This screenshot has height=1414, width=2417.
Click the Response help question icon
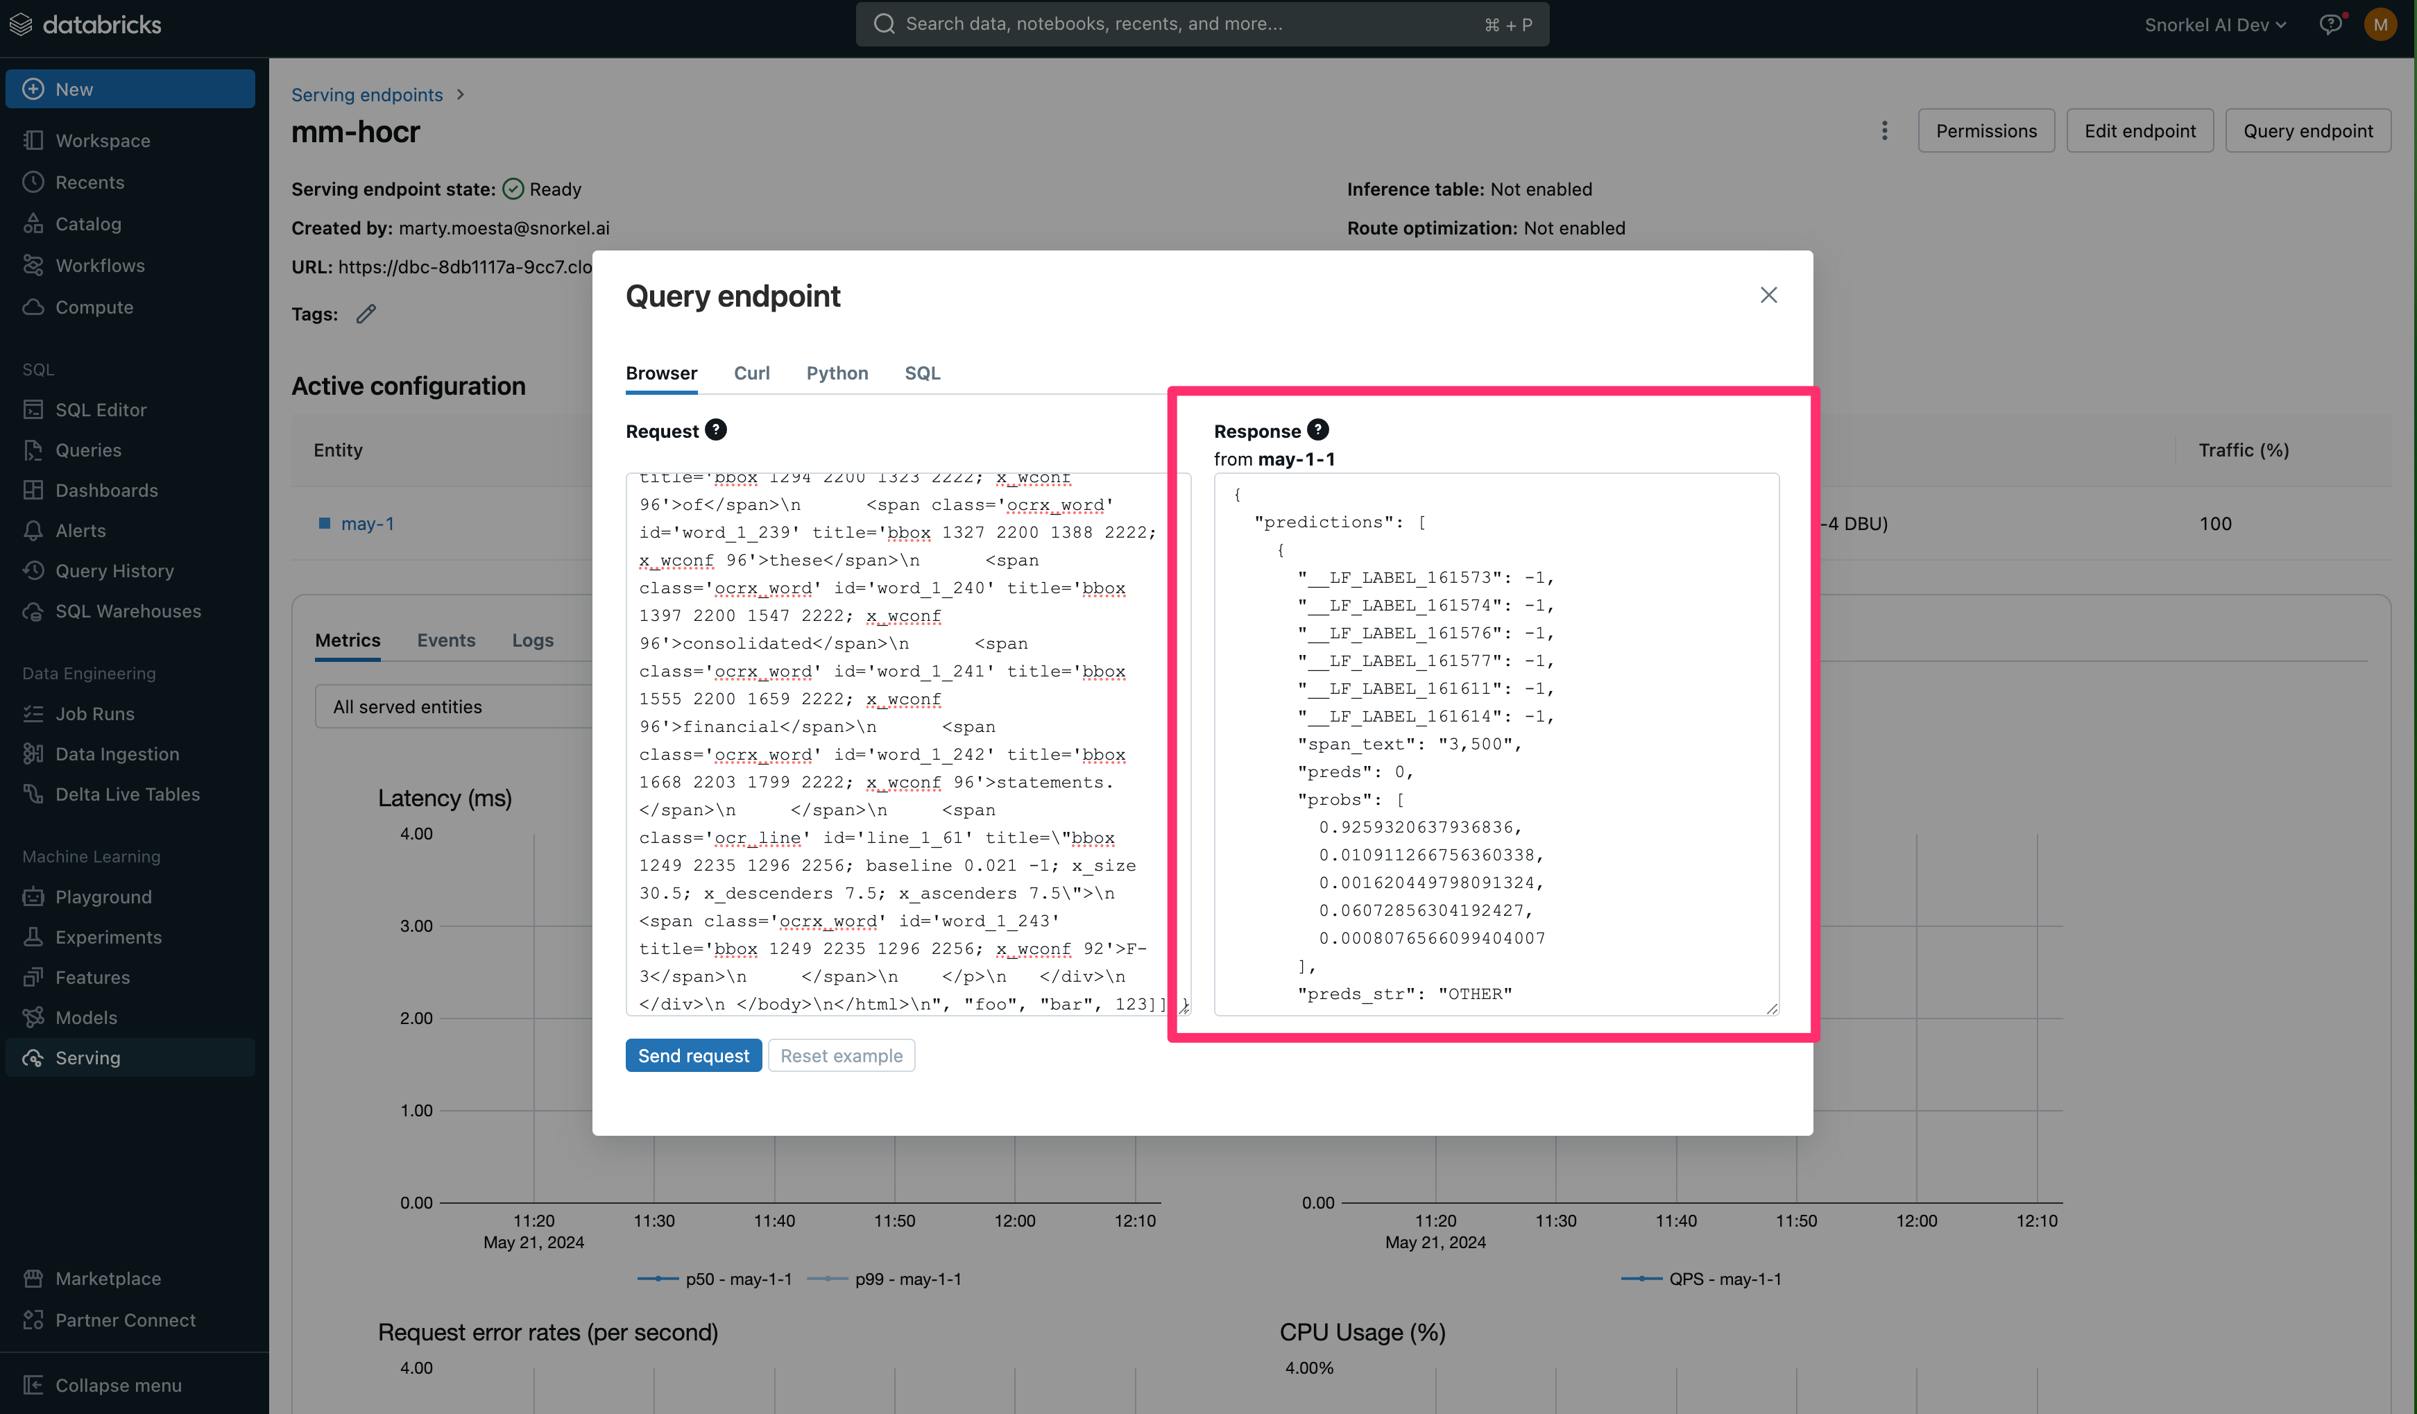point(1318,429)
